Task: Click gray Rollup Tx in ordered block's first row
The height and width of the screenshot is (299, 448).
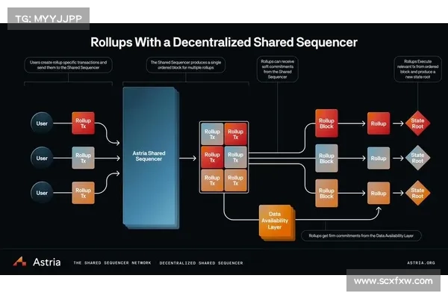Action: (212, 135)
